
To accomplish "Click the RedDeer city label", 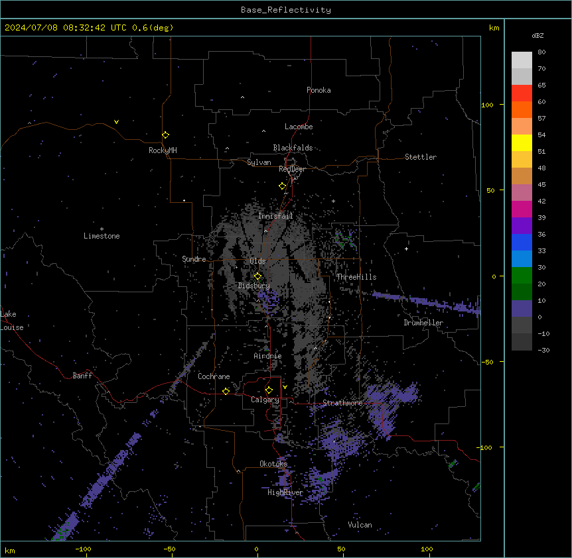I will point(292,169).
